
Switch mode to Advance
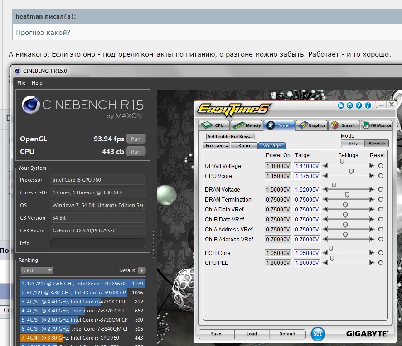[377, 144]
